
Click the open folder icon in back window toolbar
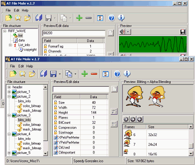9,18
